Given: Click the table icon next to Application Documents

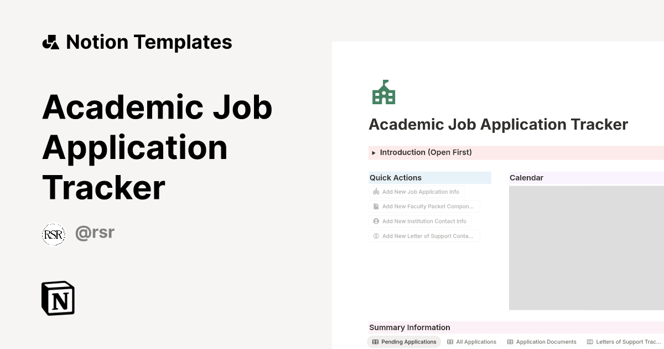Looking at the screenshot, I should coord(511,342).
